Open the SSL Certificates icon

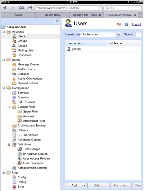point(14,135)
